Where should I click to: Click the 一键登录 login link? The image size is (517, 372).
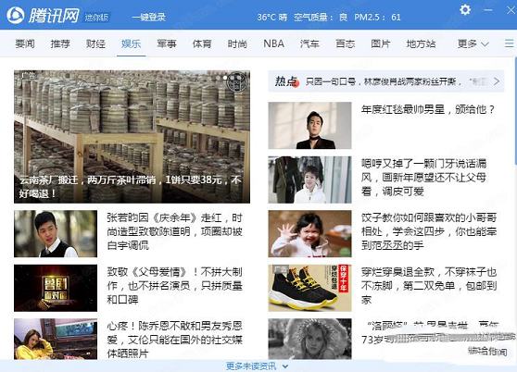(x=148, y=17)
